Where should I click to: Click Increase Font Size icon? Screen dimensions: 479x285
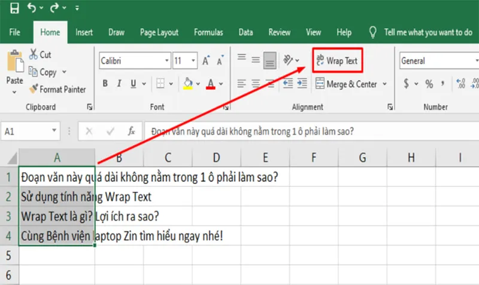[x=206, y=61]
